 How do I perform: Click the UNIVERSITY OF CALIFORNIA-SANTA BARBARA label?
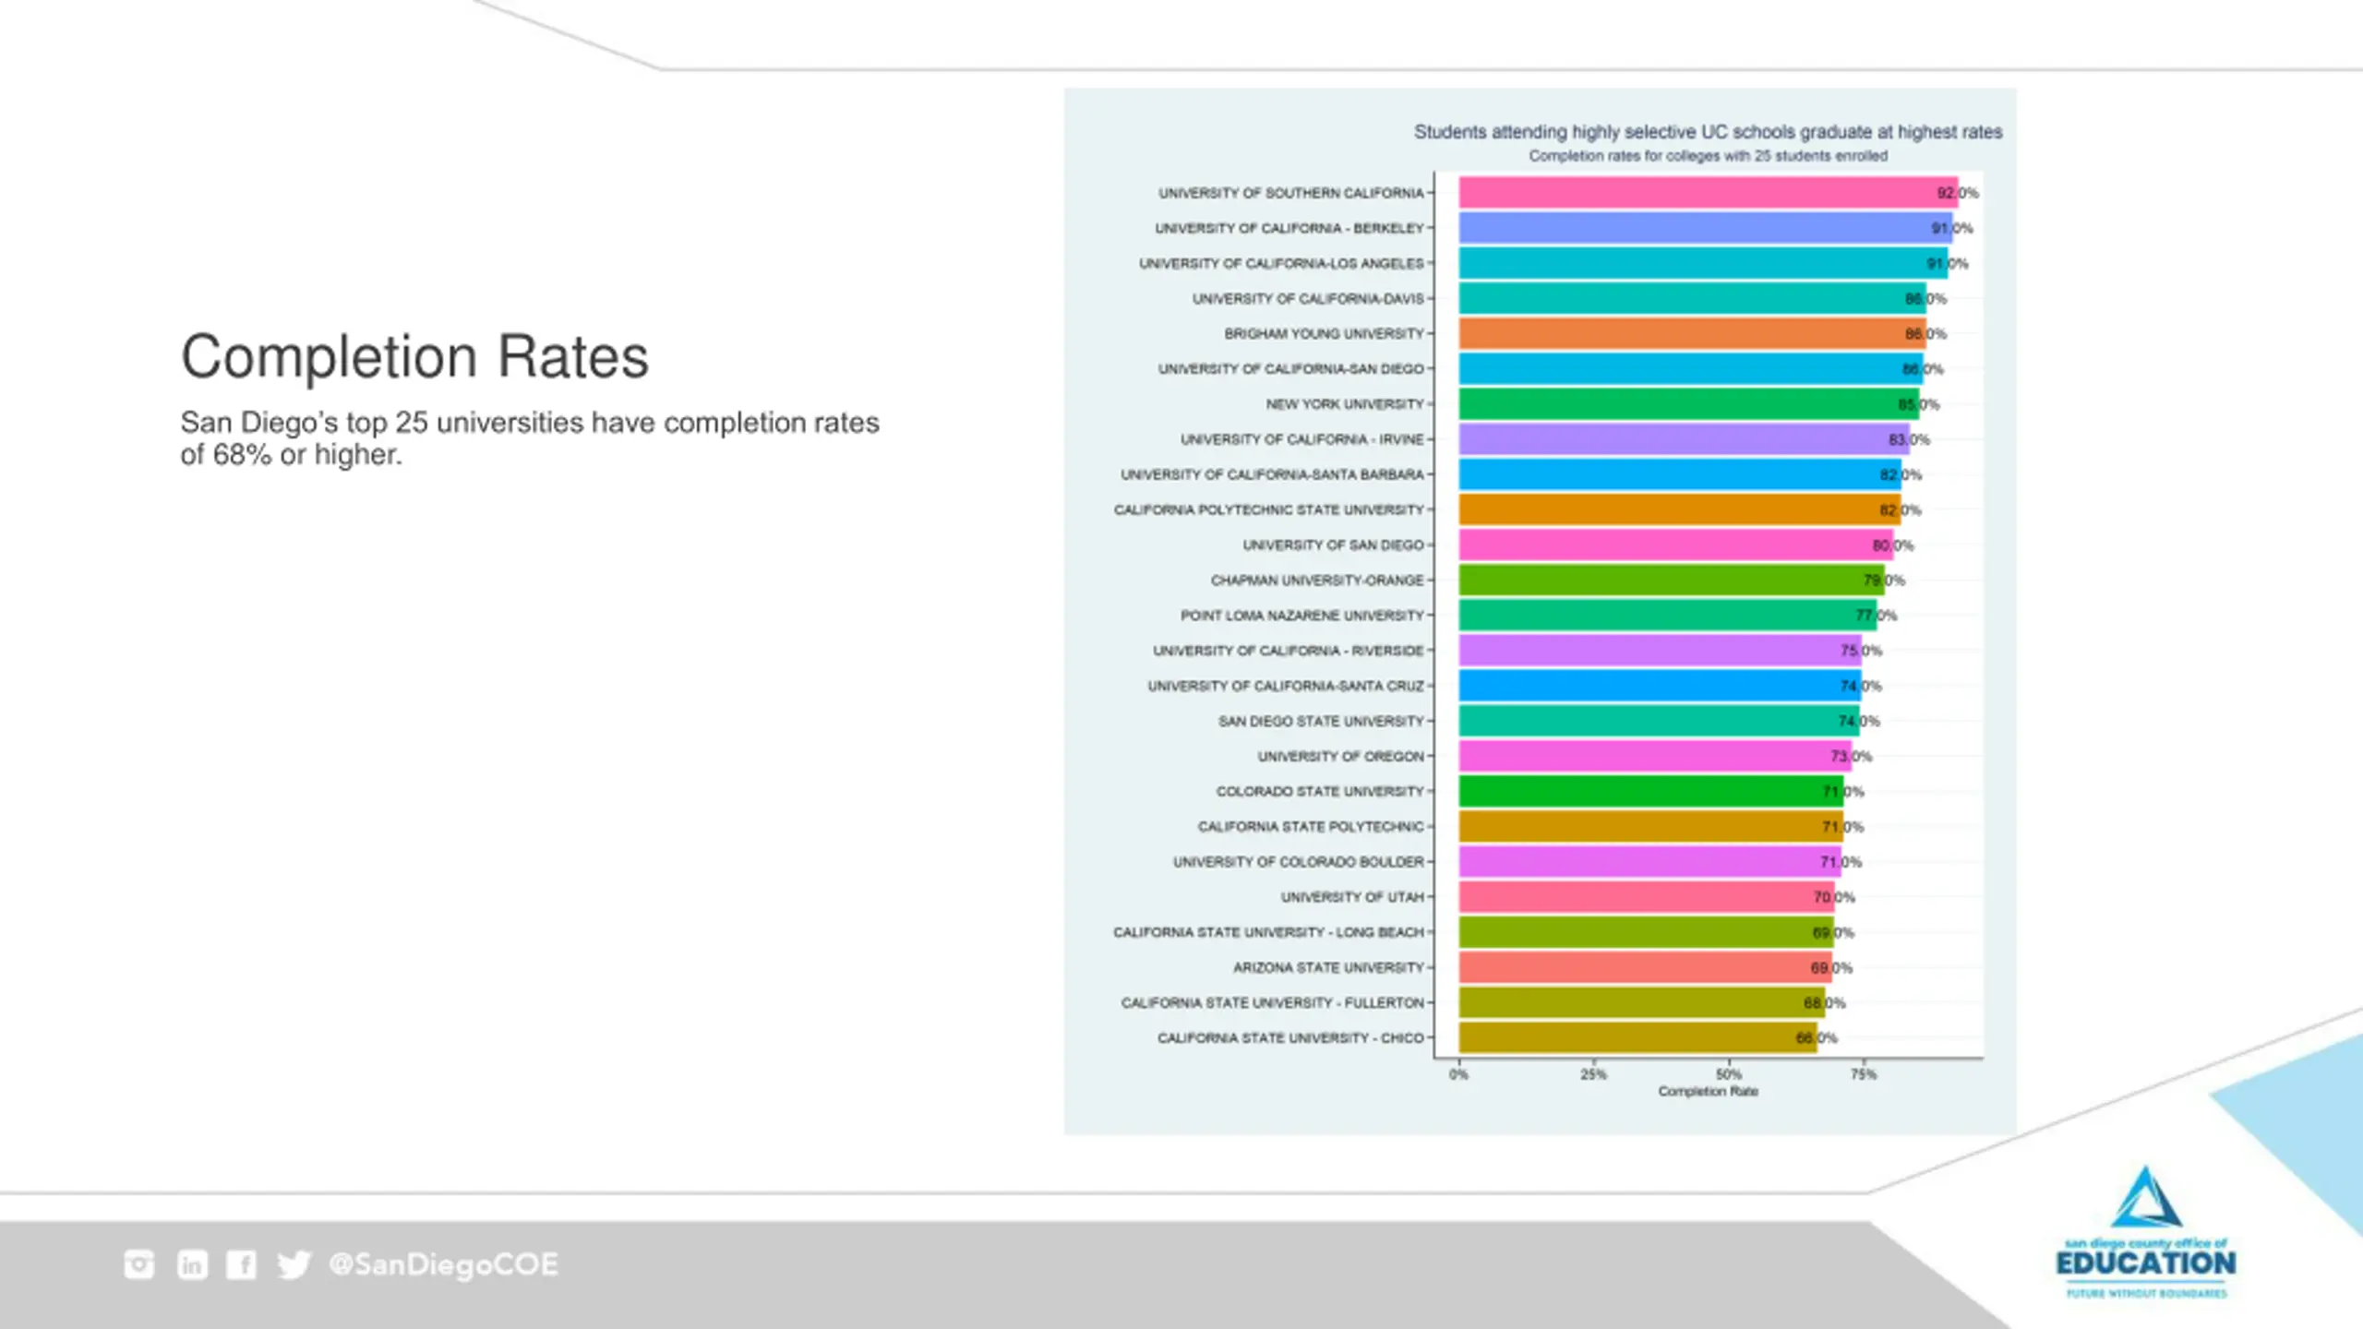pos(1273,474)
